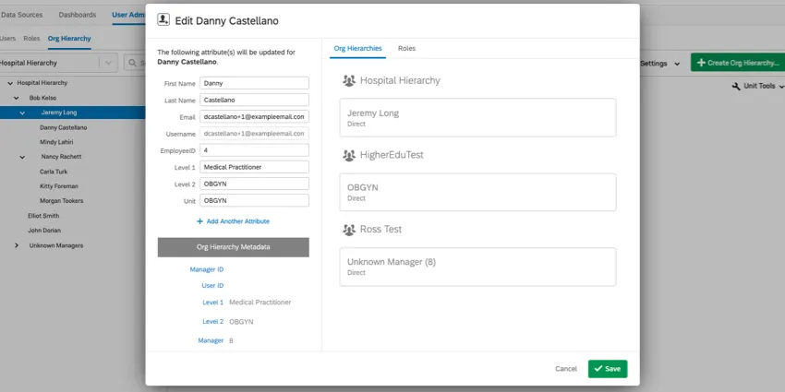Click the Hospital Hierarchy group icon
Screen dimensions: 785x392
point(349,81)
